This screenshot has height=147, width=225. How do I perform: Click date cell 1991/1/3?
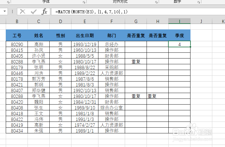tap(85, 119)
